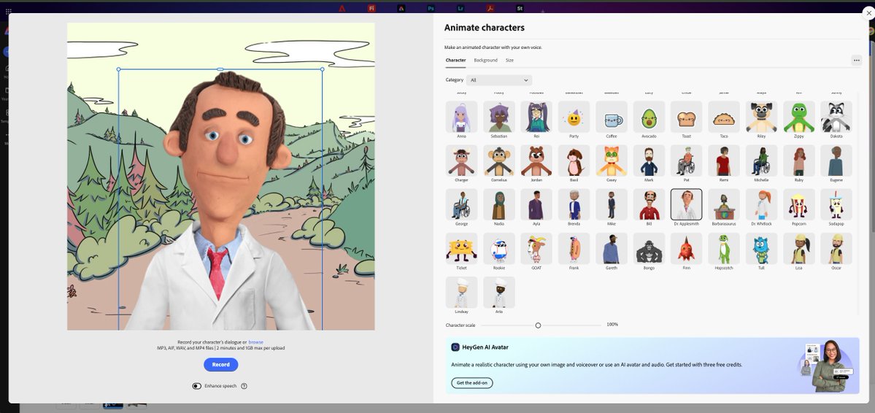Open the three-dot more options menu
The width and height of the screenshot is (875, 413).
click(857, 61)
